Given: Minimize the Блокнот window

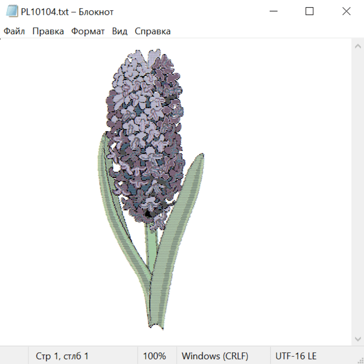Looking at the screenshot, I should [273, 11].
